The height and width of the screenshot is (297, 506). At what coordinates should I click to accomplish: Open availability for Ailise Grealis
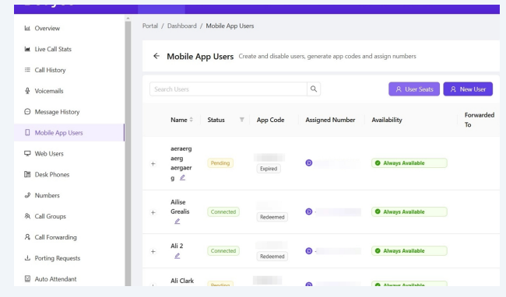click(409, 212)
